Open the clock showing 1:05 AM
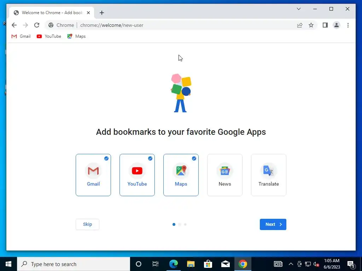Screen dimensions: 362x271 pyautogui.click(x=332, y=264)
